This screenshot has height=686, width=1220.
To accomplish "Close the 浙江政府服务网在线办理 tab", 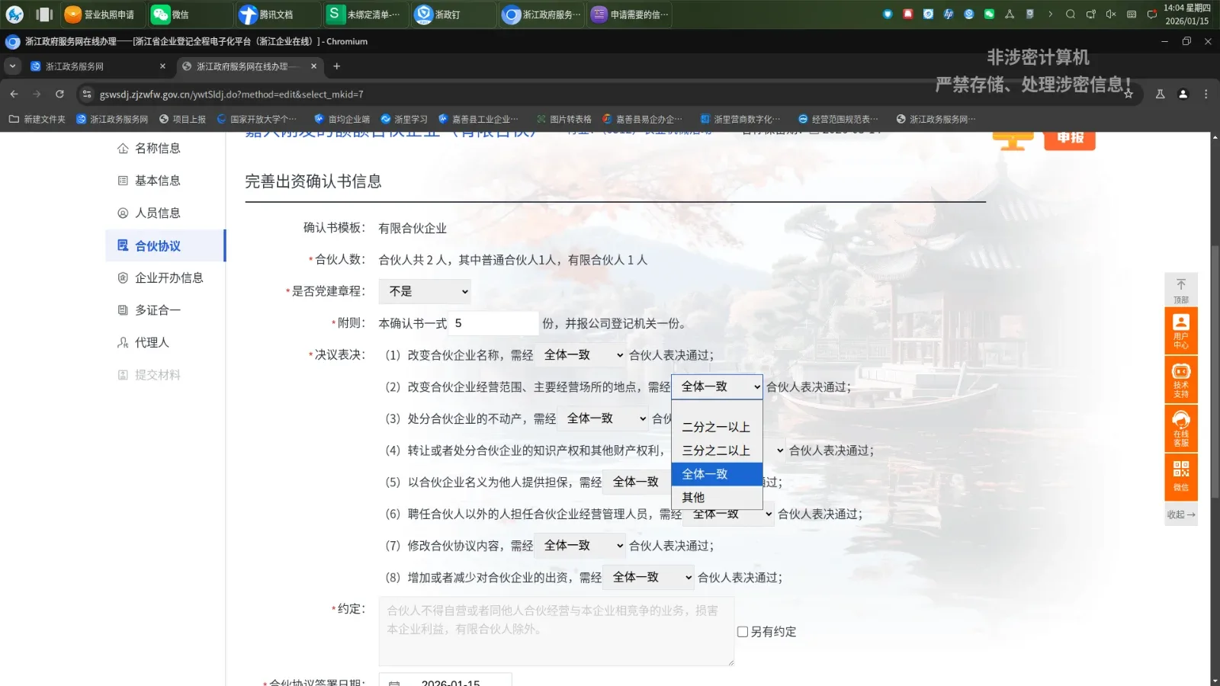I will click(313, 66).
